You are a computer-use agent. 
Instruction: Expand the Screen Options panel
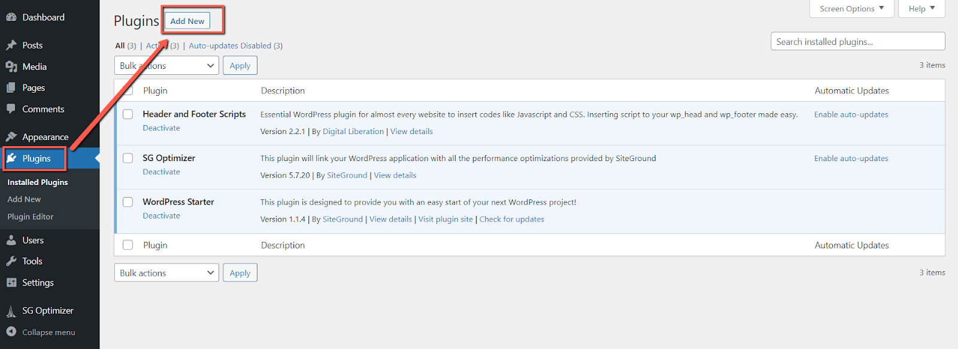pos(851,8)
